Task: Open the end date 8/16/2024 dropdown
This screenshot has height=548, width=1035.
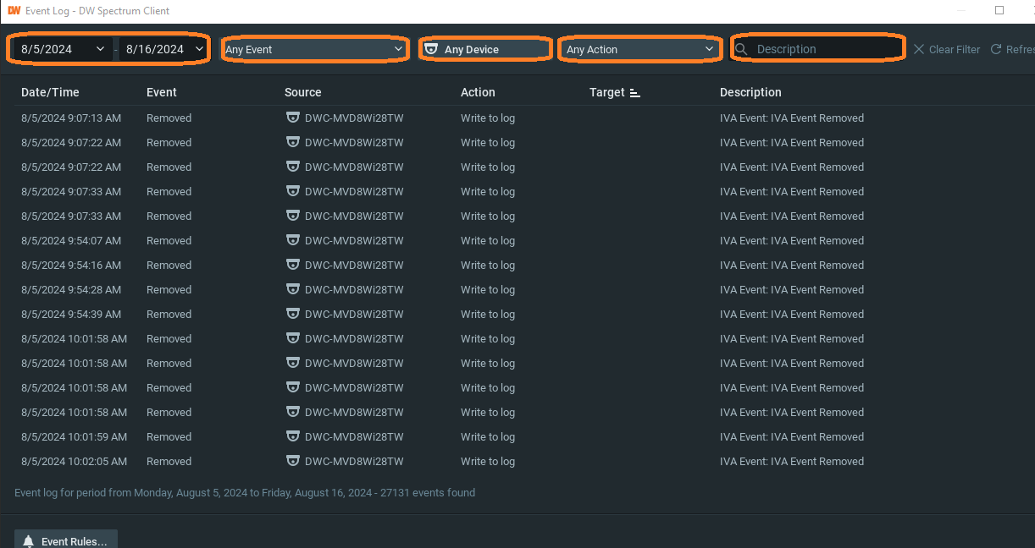Action: (x=199, y=49)
